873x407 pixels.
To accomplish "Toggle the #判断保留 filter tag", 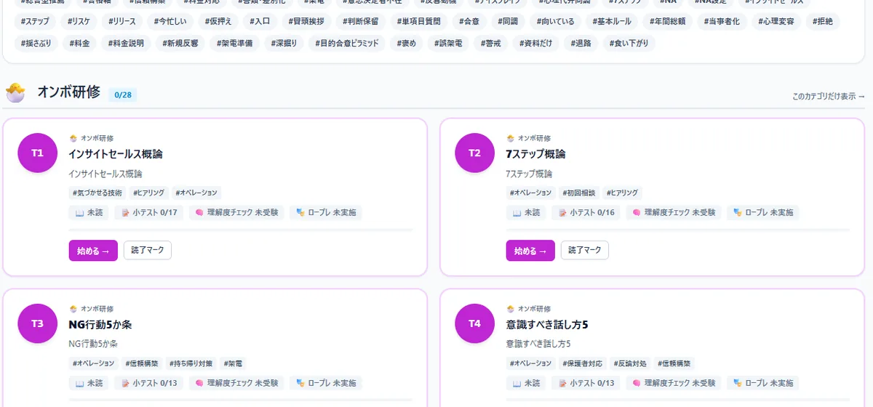I will tap(362, 21).
